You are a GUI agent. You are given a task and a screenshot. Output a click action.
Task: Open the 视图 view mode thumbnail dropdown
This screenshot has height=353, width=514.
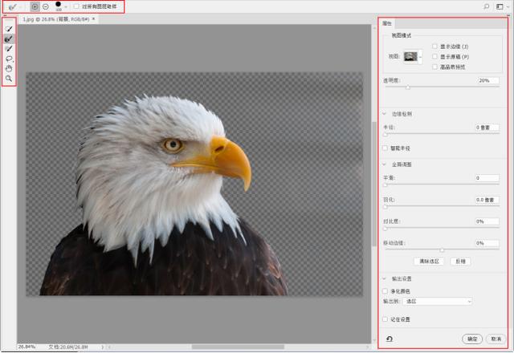414,57
